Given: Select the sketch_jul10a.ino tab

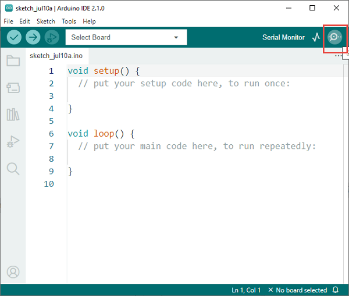Looking at the screenshot, I should click(56, 56).
